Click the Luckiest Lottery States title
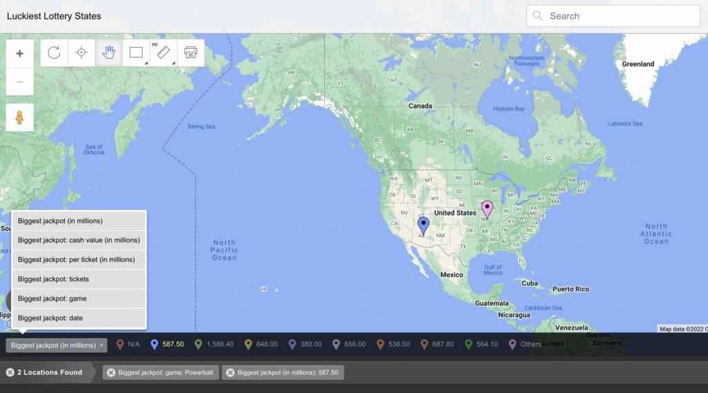708x393 pixels. (x=54, y=17)
